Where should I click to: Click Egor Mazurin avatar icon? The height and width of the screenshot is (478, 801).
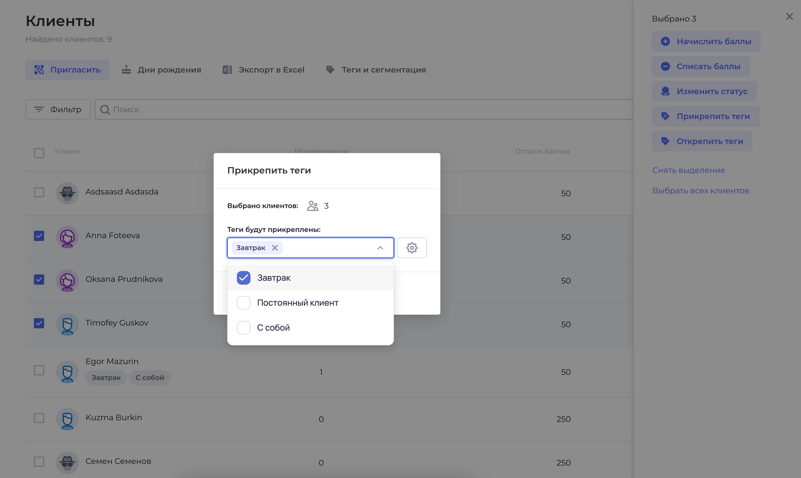(67, 372)
